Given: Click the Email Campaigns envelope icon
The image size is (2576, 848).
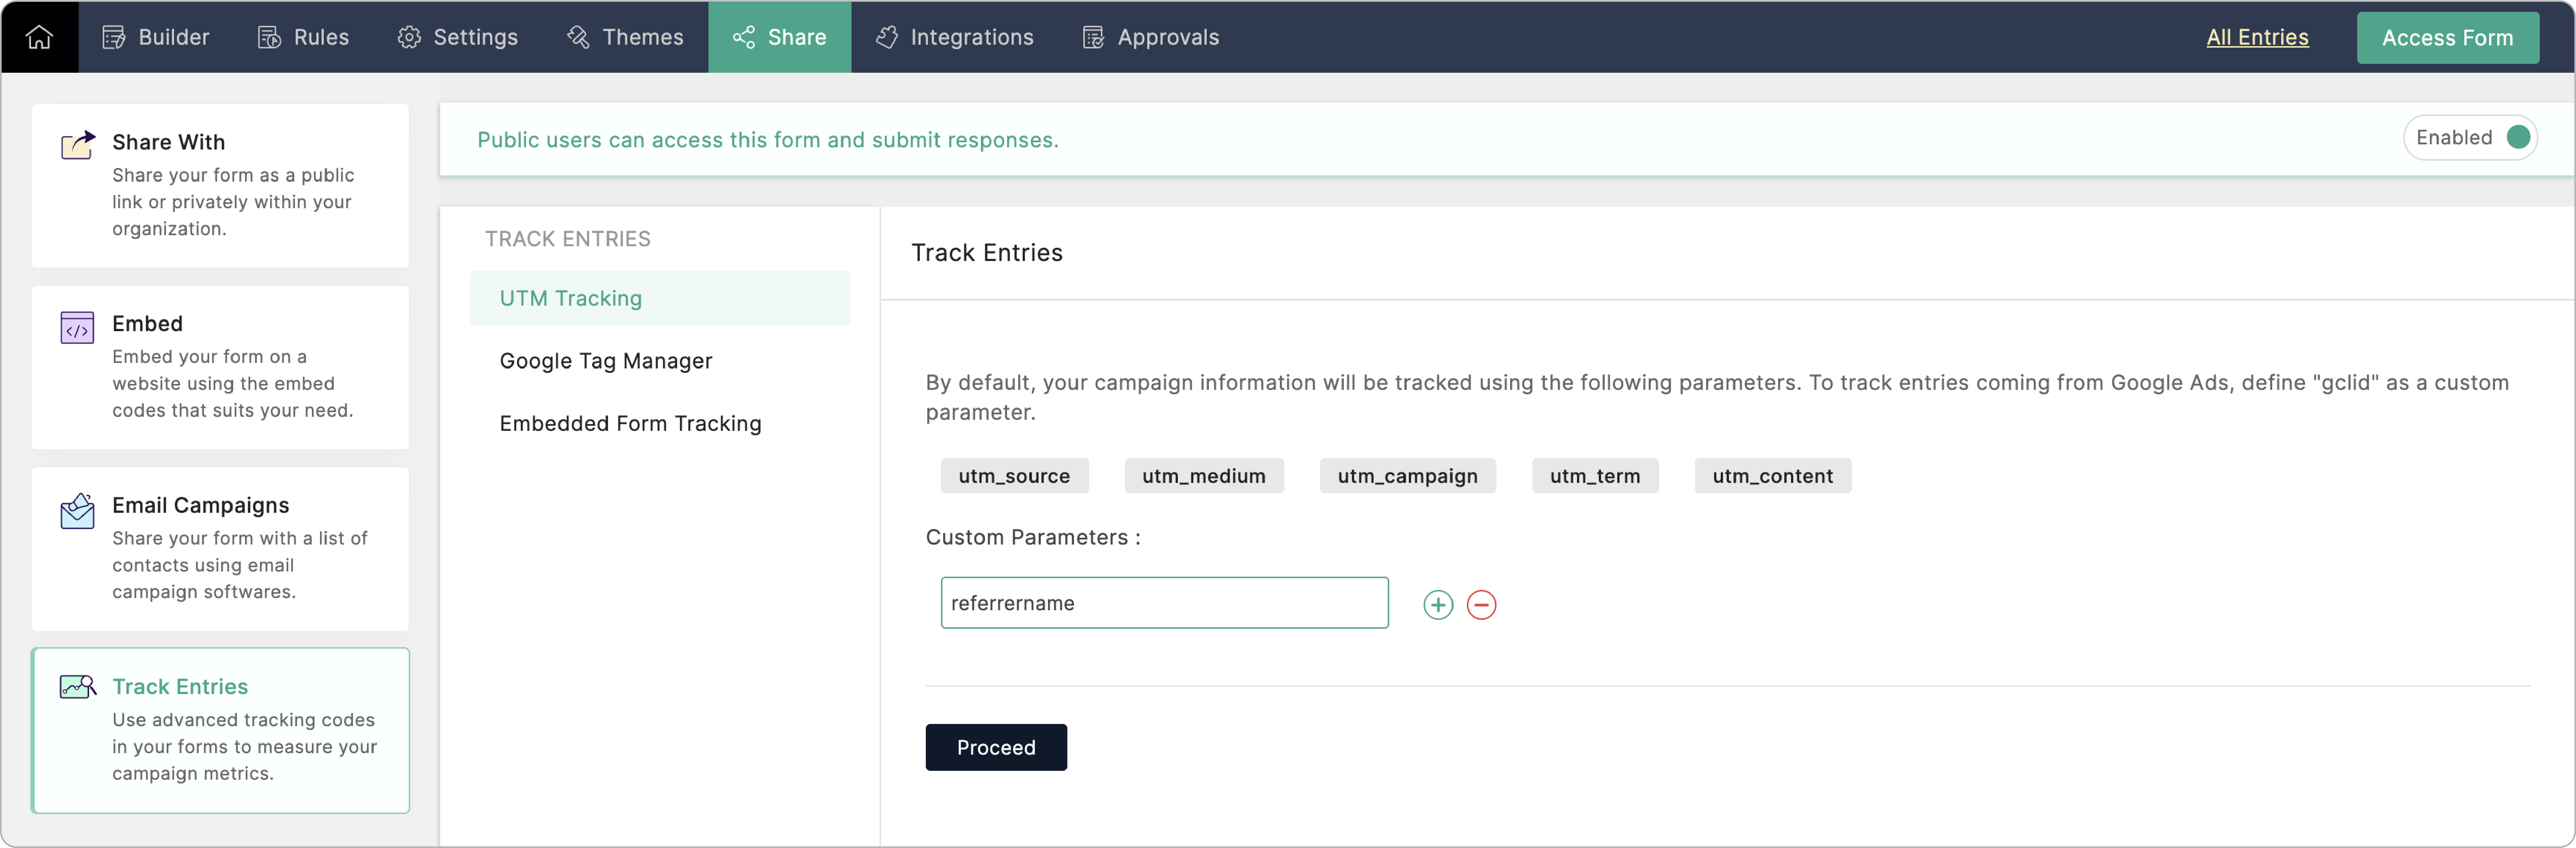Looking at the screenshot, I should pos(77,511).
